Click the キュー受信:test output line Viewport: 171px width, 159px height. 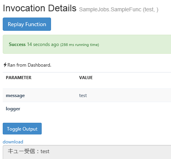(x=28, y=151)
